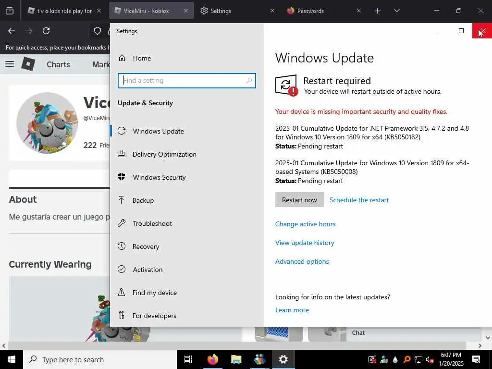Click Schedule the restart link
This screenshot has width=492, height=369.
pyautogui.click(x=359, y=200)
